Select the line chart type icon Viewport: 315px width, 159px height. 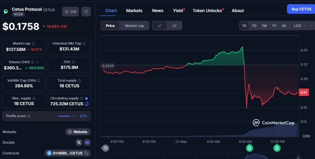click(x=160, y=25)
